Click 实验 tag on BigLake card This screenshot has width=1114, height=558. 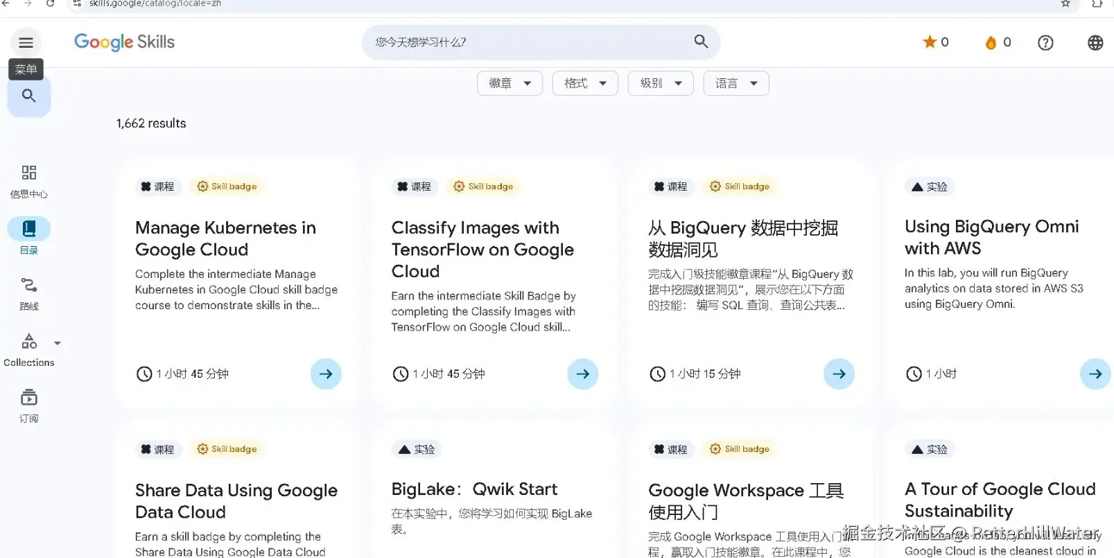click(417, 449)
